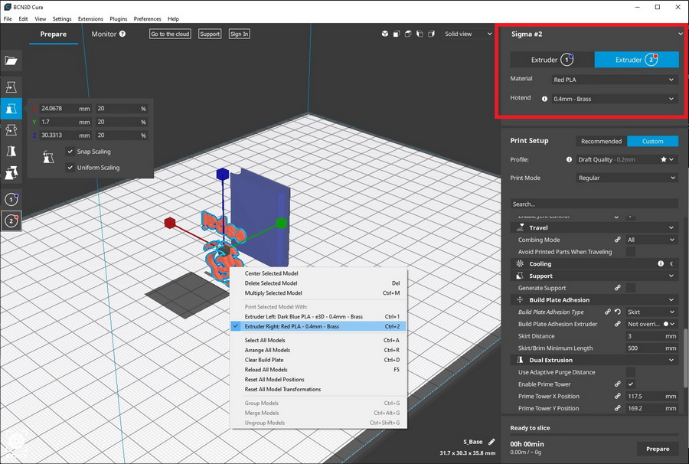Select the Move tool in left toolbar
The height and width of the screenshot is (464, 689).
11,87
